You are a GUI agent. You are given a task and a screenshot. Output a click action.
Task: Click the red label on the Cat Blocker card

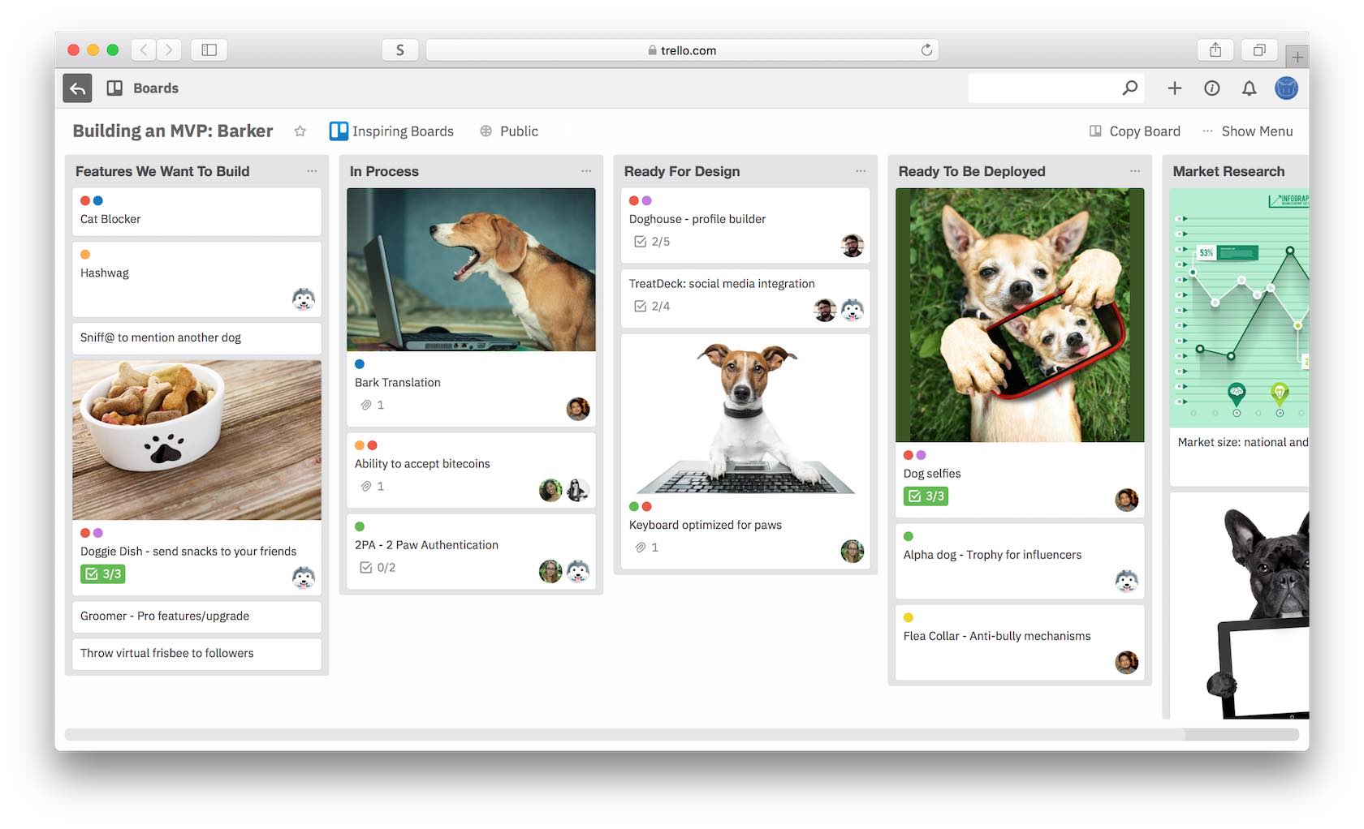84,200
